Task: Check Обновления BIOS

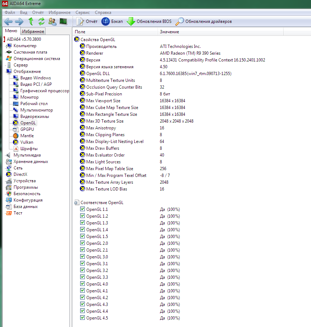Action: [x=149, y=21]
